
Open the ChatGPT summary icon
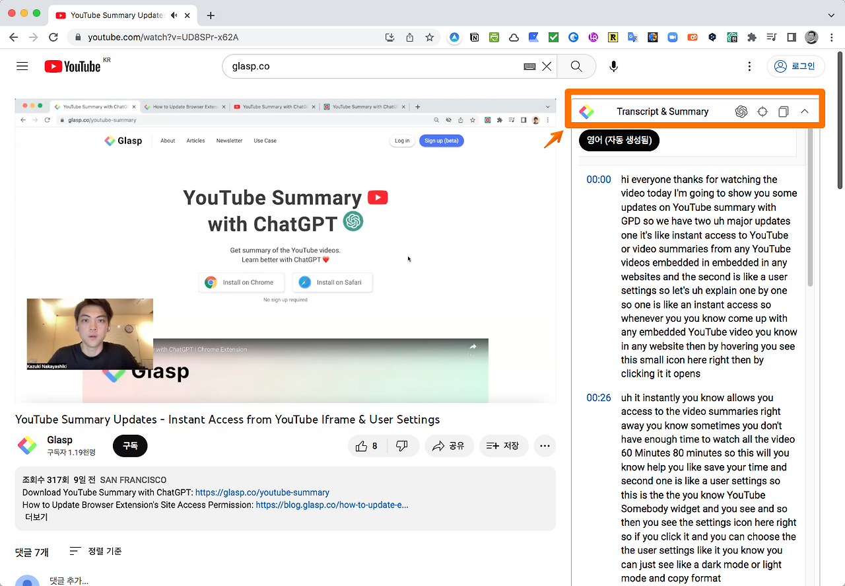741,112
